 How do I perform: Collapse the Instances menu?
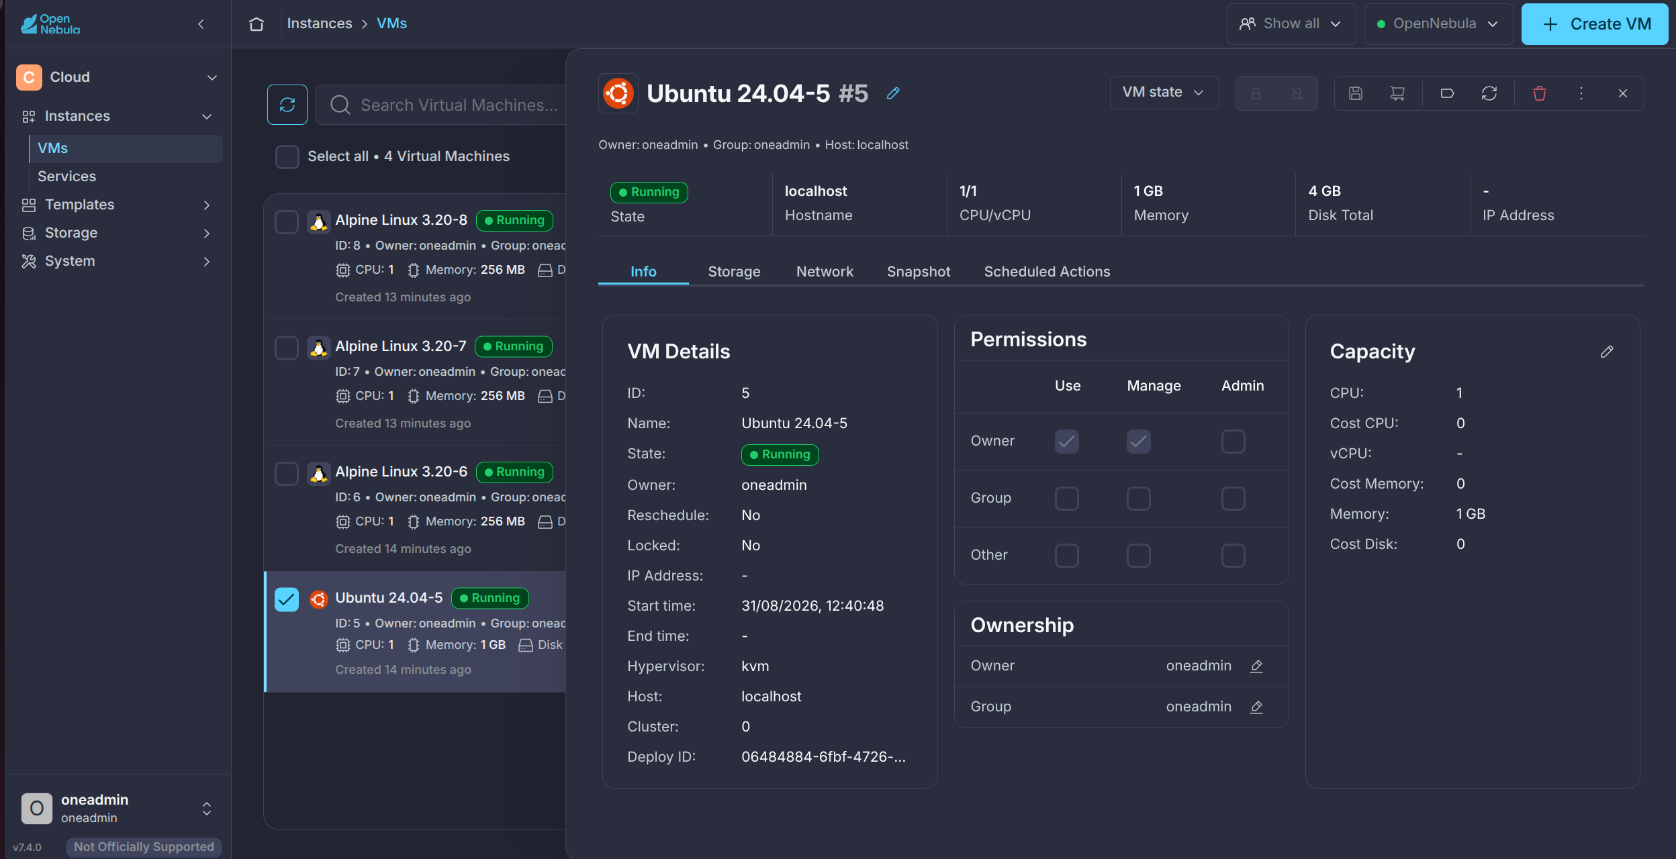[207, 117]
